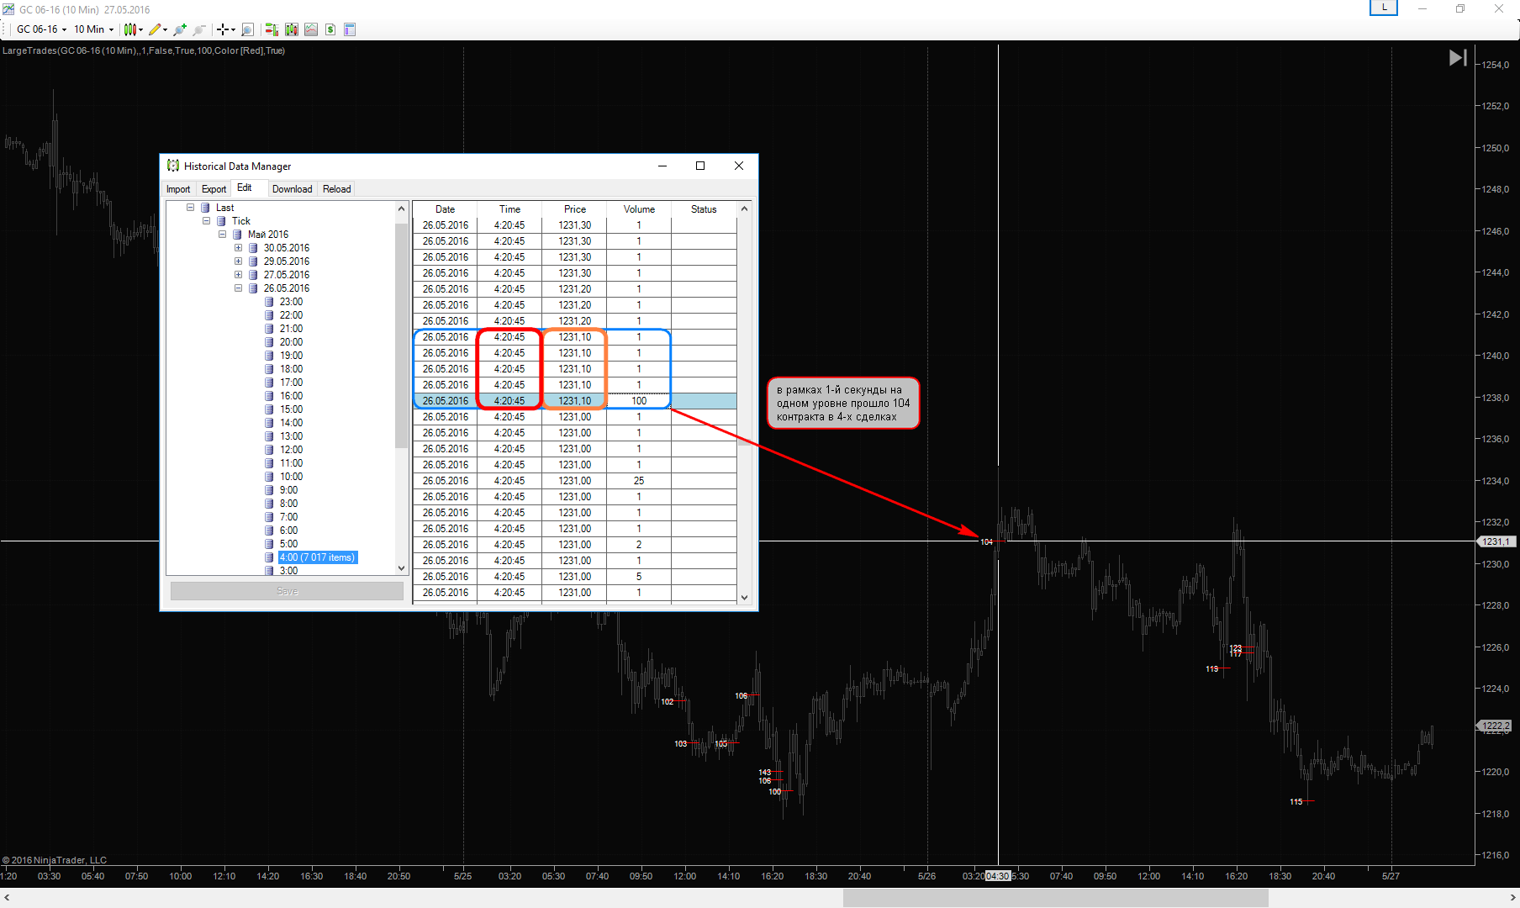The height and width of the screenshot is (908, 1520).
Task: Click the zoom in magnifier icon
Action: pyautogui.click(x=179, y=29)
